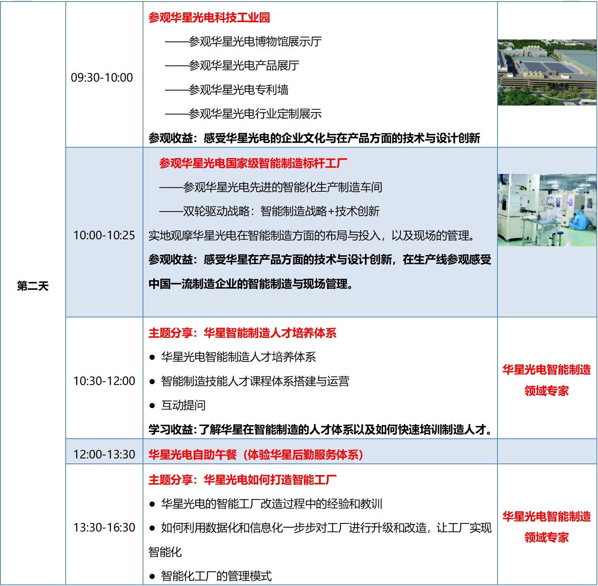Click the 13:30-16:30 time slot
This screenshot has height=586, width=598.
pyautogui.click(x=104, y=527)
